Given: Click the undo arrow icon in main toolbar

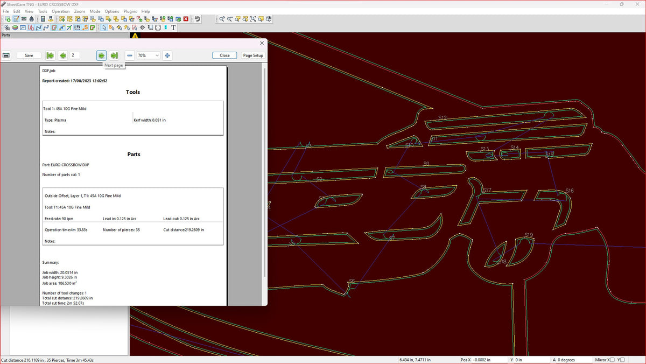Looking at the screenshot, I should click(x=198, y=19).
